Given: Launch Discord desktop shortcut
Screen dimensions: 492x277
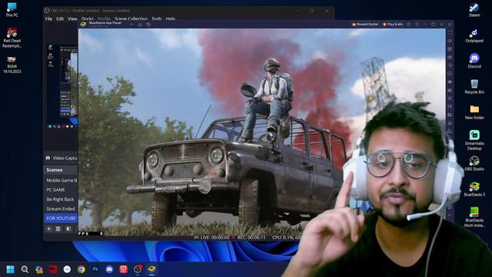Looking at the screenshot, I should 474,62.
